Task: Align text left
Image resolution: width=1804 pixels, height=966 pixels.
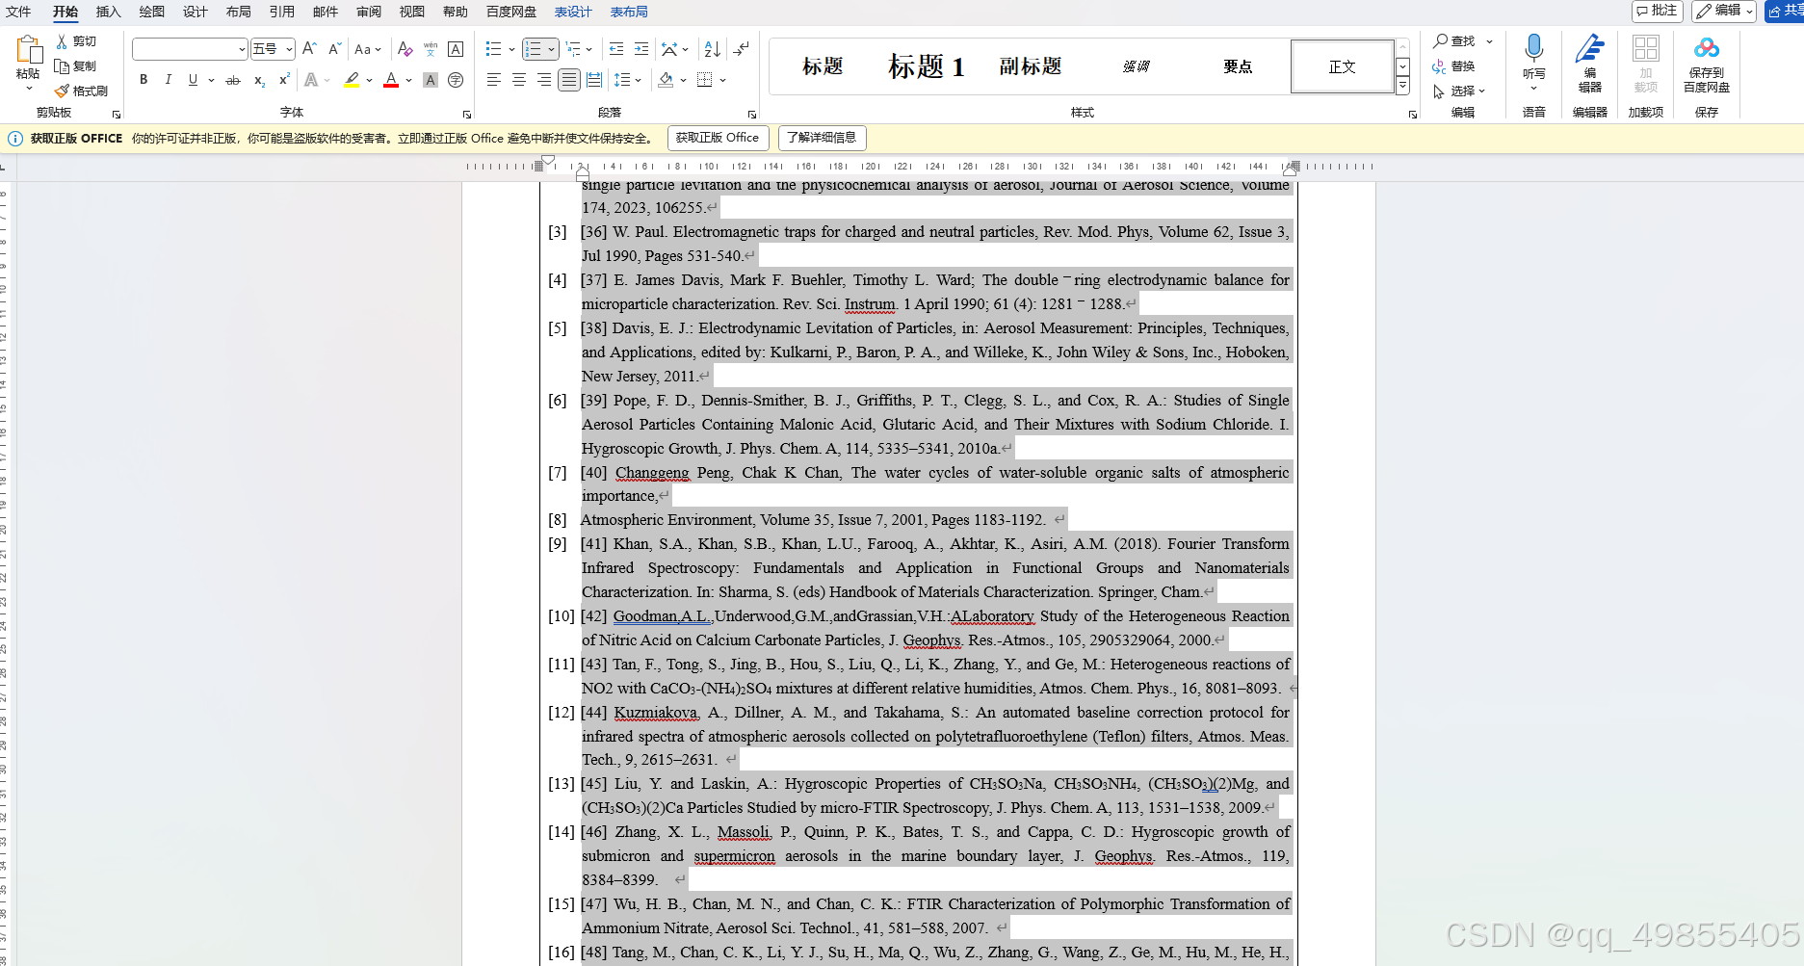Action: tap(494, 80)
